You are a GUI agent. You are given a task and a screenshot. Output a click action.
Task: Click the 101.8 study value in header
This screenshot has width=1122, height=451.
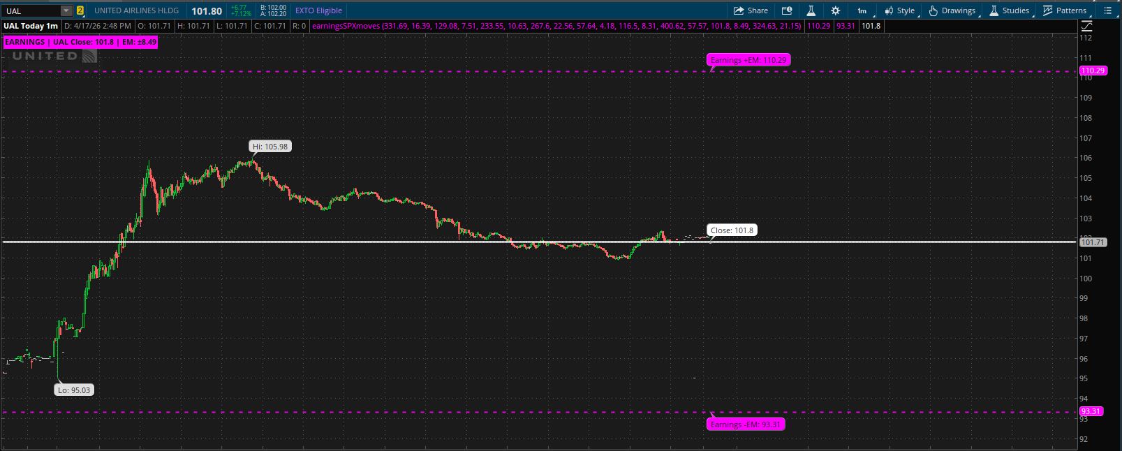[871, 26]
